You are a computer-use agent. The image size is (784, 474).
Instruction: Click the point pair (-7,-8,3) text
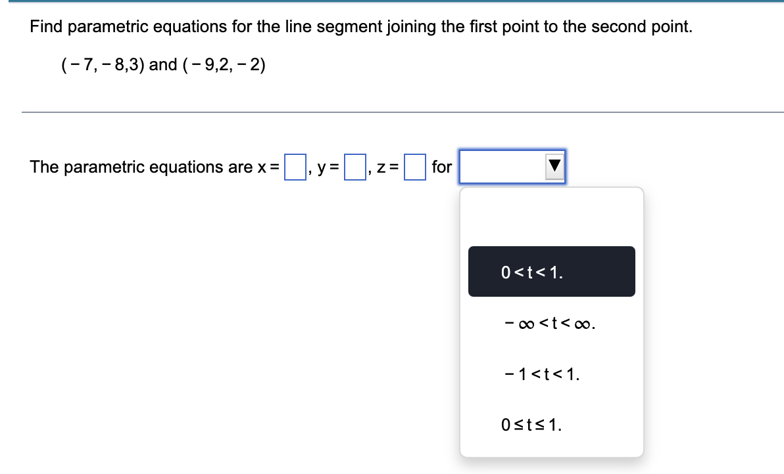pos(105,65)
